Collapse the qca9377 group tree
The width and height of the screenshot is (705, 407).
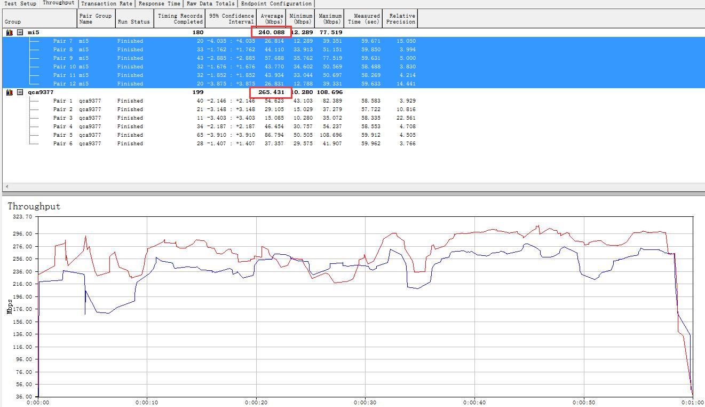click(20, 92)
